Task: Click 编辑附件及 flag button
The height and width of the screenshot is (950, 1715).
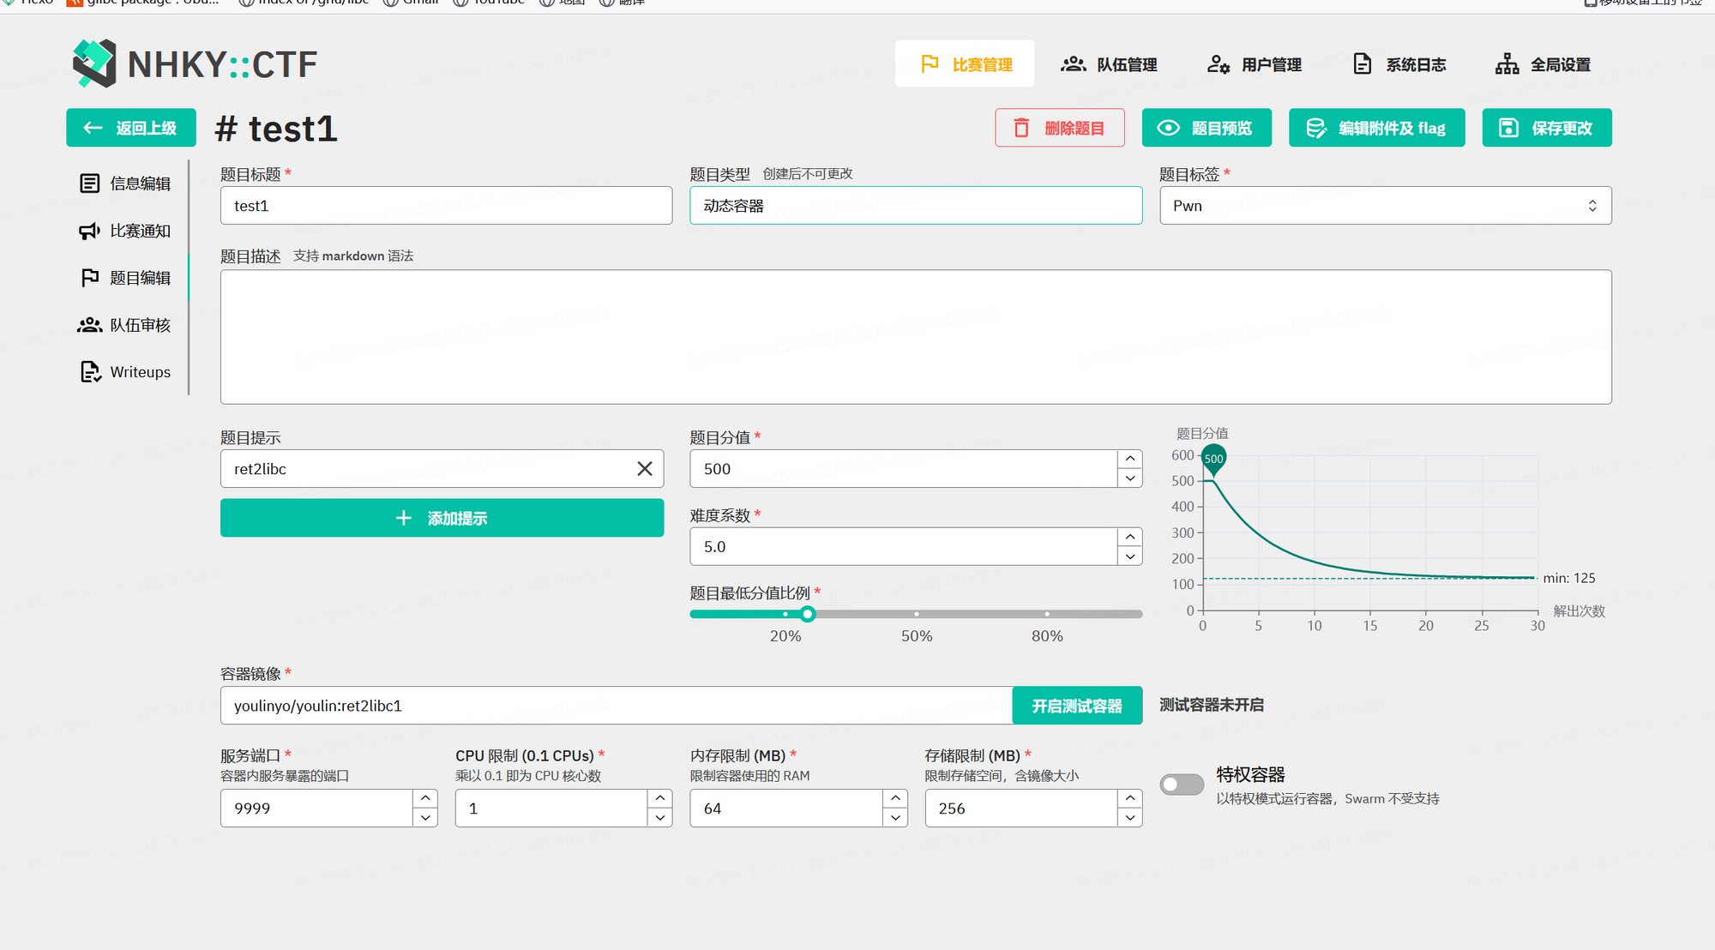Action: click(x=1376, y=128)
